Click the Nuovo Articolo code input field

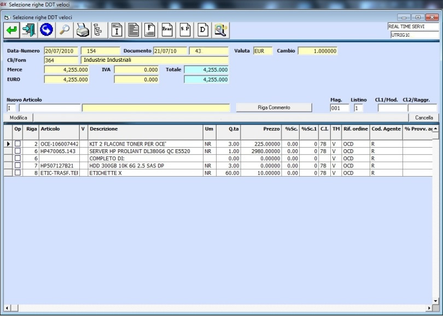point(50,108)
